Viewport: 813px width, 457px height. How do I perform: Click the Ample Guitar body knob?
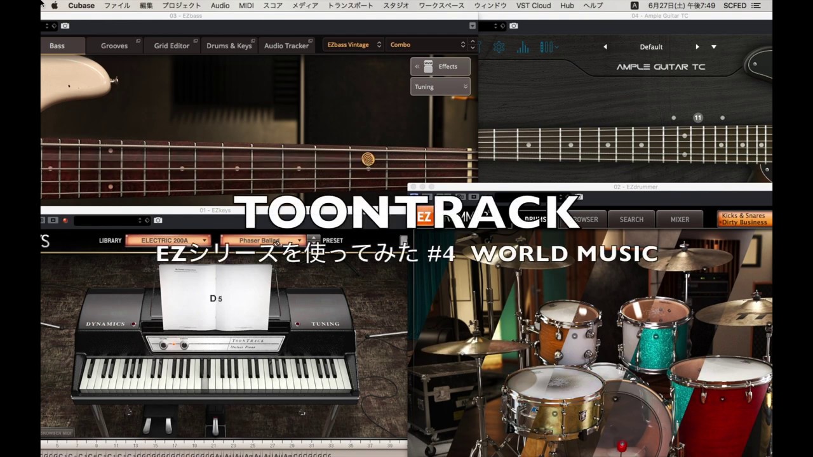point(755,64)
